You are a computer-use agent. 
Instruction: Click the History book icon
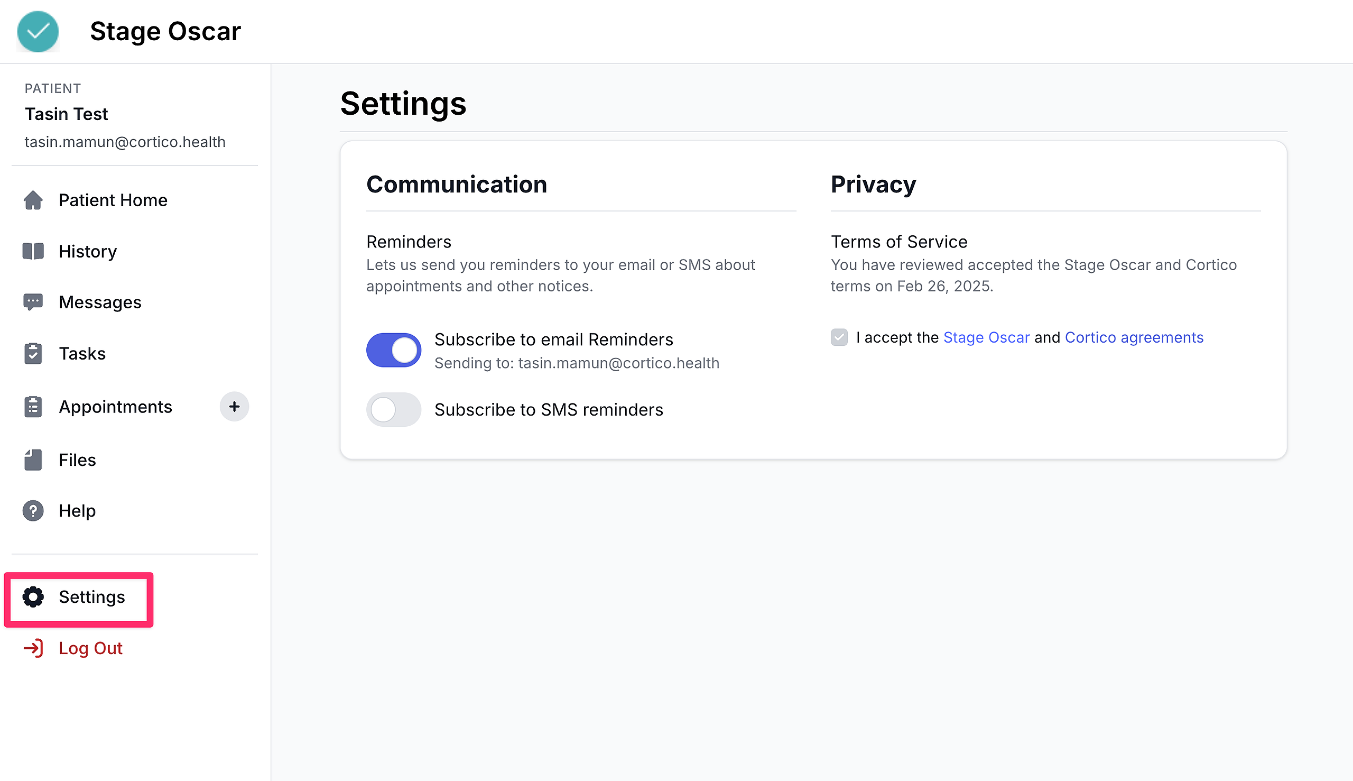[33, 251]
